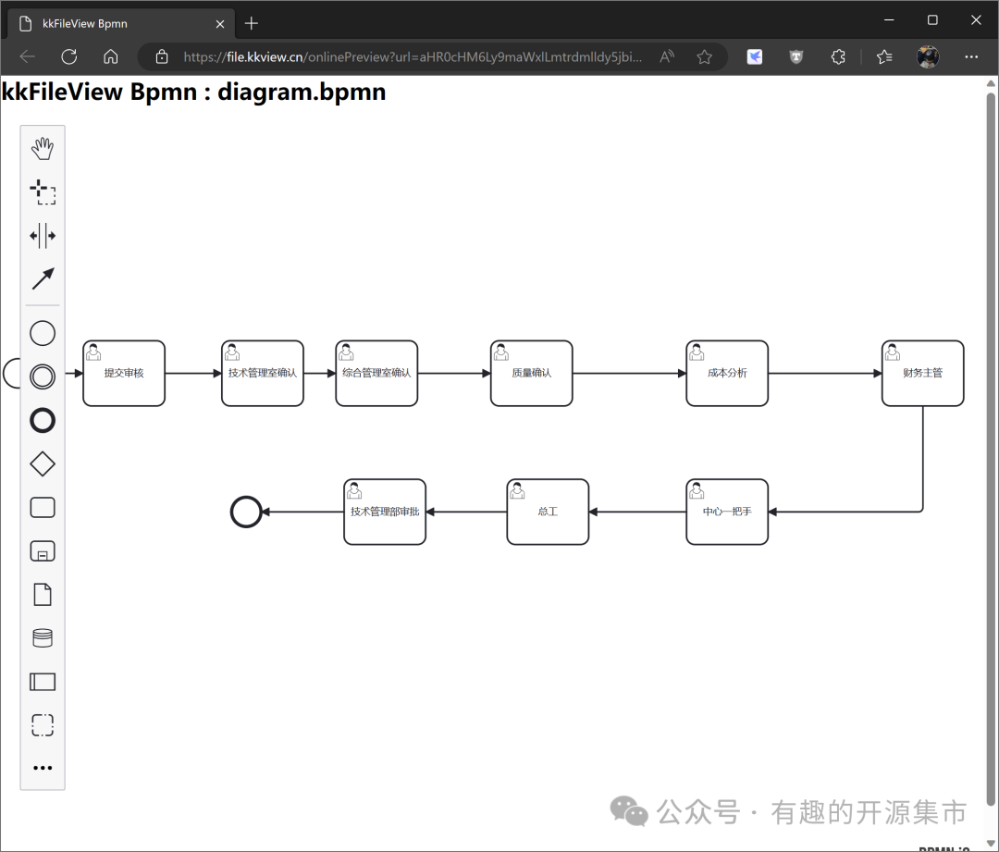Create an end event from the palette
Viewport: 999px width, 852px height.
pyautogui.click(x=43, y=421)
